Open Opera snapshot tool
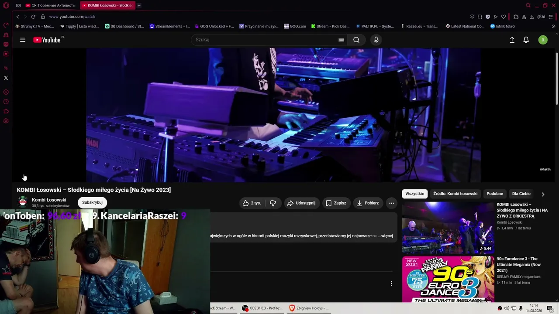 pyautogui.click(x=480, y=17)
